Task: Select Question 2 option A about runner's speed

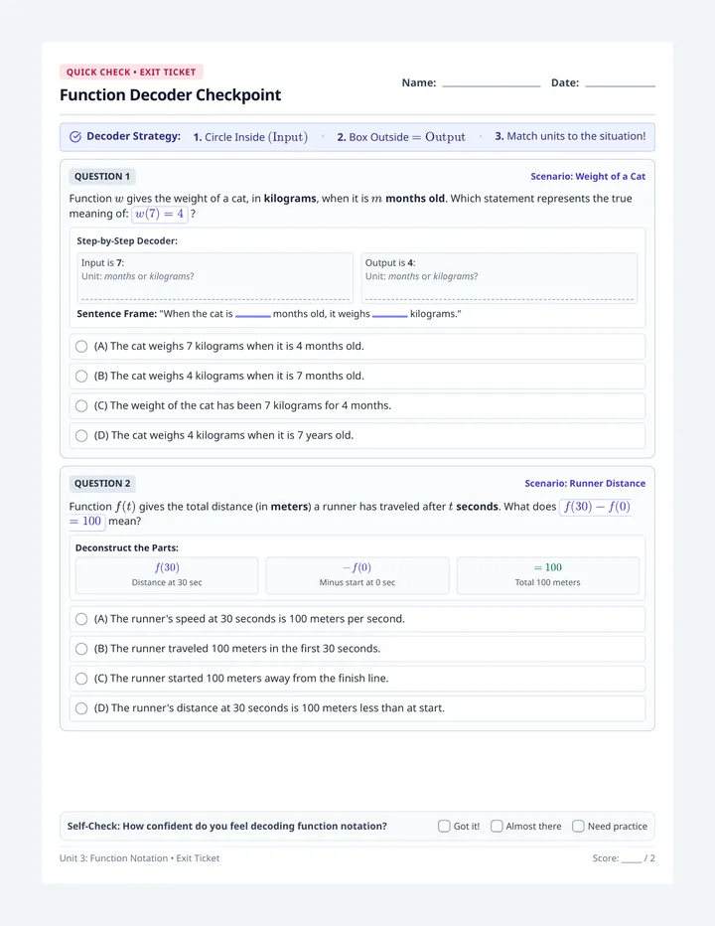Action: pyautogui.click(x=357, y=619)
